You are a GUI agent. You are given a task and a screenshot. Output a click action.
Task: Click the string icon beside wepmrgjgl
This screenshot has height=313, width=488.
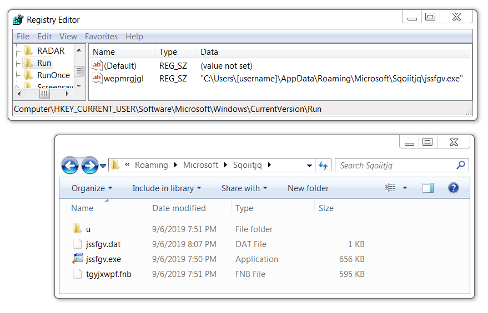coord(97,78)
